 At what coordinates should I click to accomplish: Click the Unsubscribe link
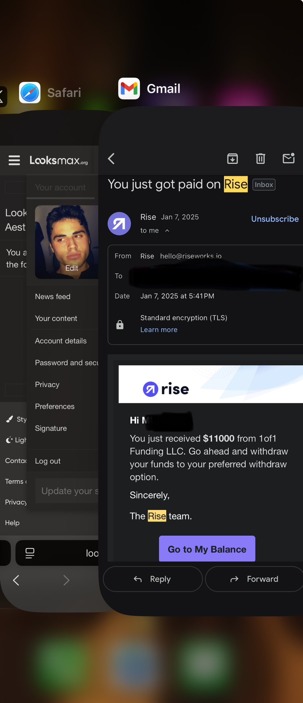point(275,219)
